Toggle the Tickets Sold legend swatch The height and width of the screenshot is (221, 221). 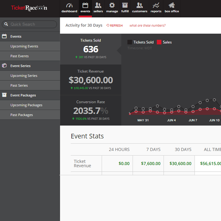pos(130,42)
